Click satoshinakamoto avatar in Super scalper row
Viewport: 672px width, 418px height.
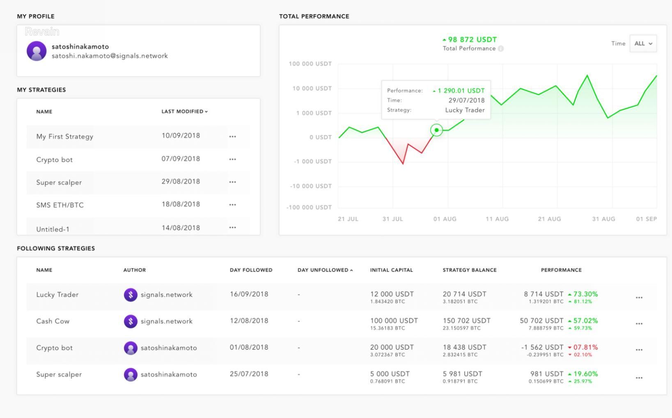(131, 374)
